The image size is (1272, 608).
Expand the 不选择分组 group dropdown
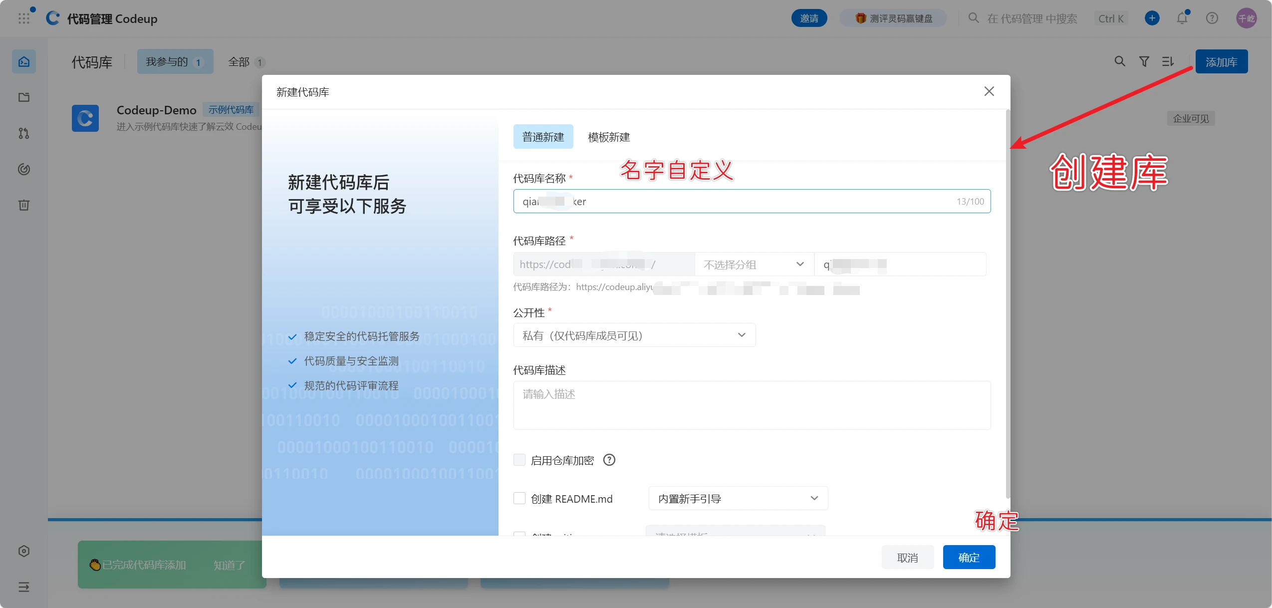754,264
